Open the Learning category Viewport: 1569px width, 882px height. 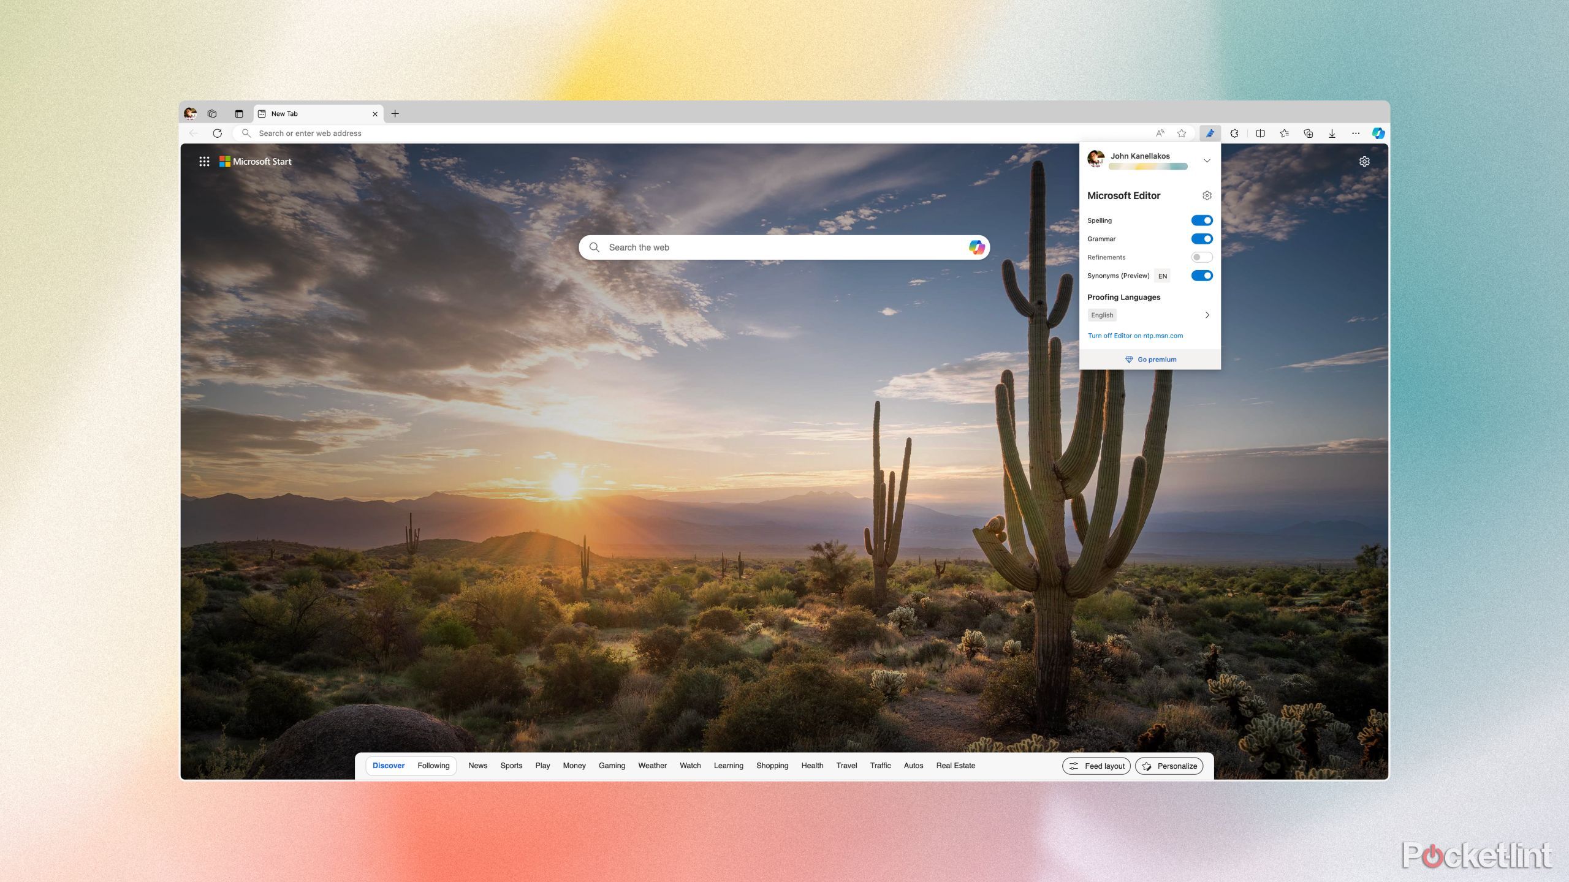[x=728, y=766]
